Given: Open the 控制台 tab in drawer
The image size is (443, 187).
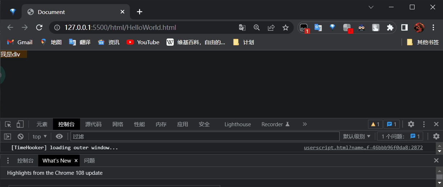Looking at the screenshot, I should [x=26, y=161].
